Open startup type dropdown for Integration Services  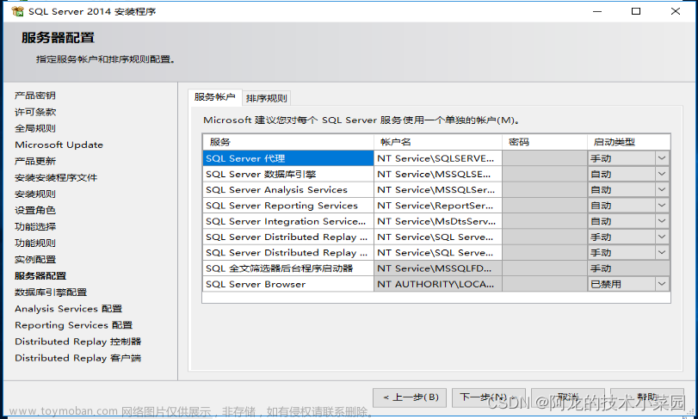[x=662, y=221]
